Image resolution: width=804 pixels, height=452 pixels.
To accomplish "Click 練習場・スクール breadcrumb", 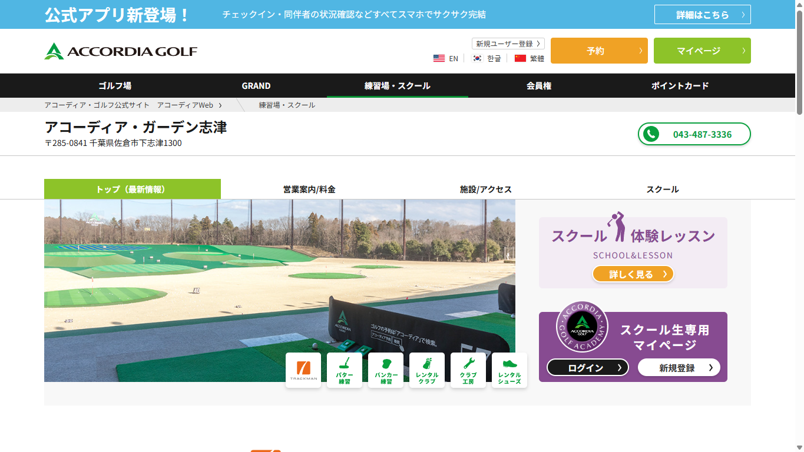I will [x=287, y=105].
